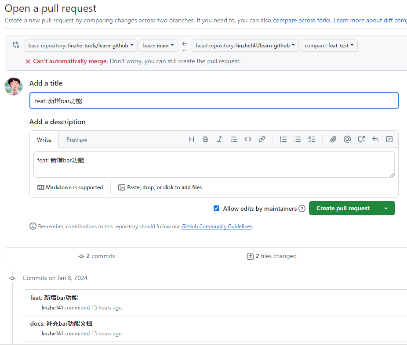Open help tooltip next to Allow edits
The width and height of the screenshot is (407, 345).
click(x=302, y=208)
